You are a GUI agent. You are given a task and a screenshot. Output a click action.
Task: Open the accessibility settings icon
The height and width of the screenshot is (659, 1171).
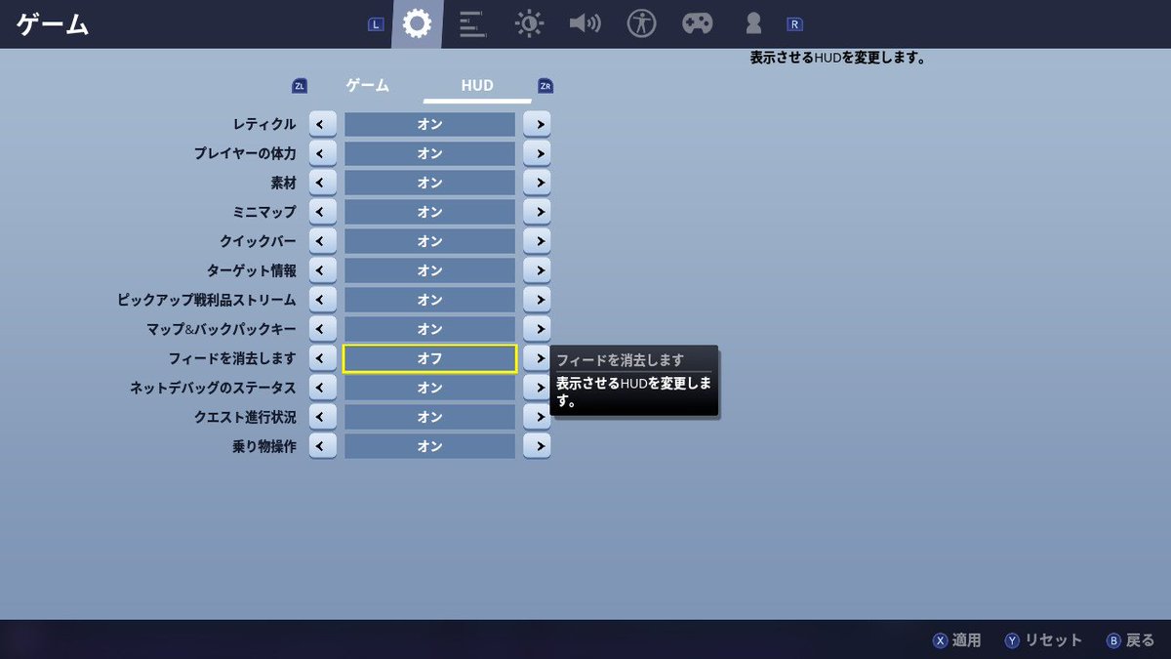click(641, 23)
